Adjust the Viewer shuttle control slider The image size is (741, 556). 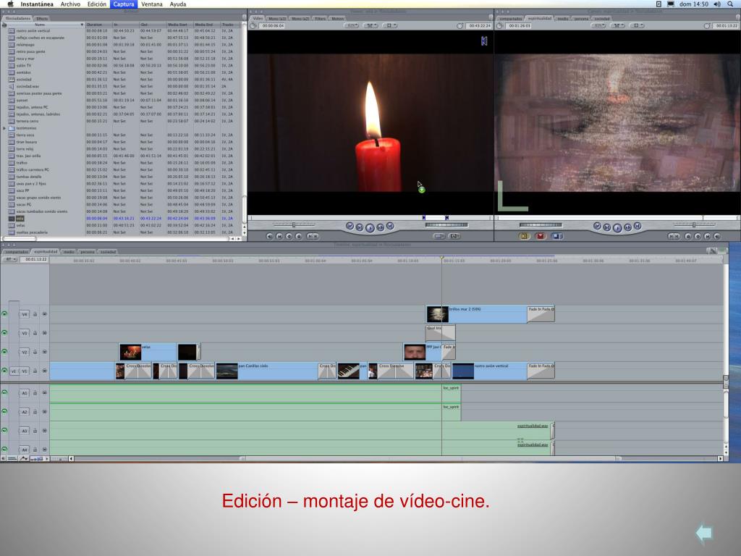pos(294,224)
